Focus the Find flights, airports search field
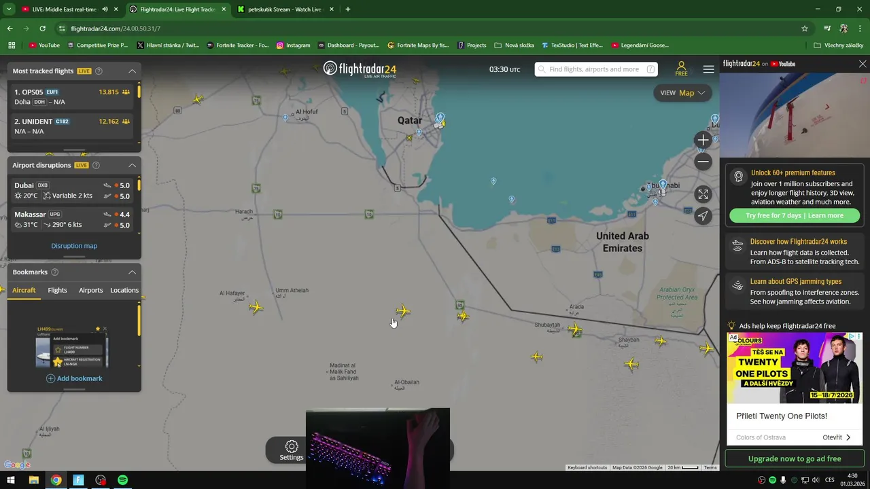Screen dimensions: 870x489 [596, 69]
